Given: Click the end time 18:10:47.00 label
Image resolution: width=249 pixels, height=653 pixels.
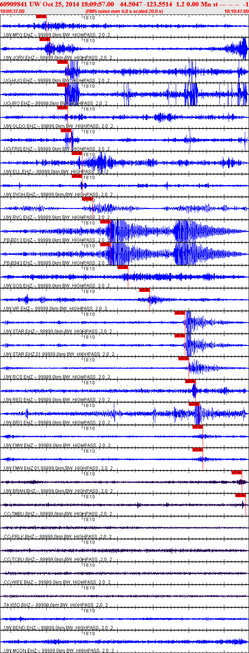Looking at the screenshot, I should tap(236, 11).
